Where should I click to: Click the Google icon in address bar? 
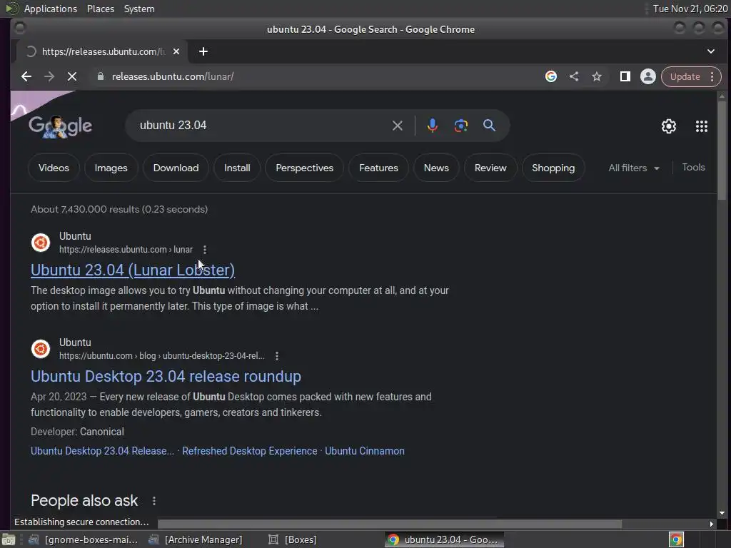551,76
